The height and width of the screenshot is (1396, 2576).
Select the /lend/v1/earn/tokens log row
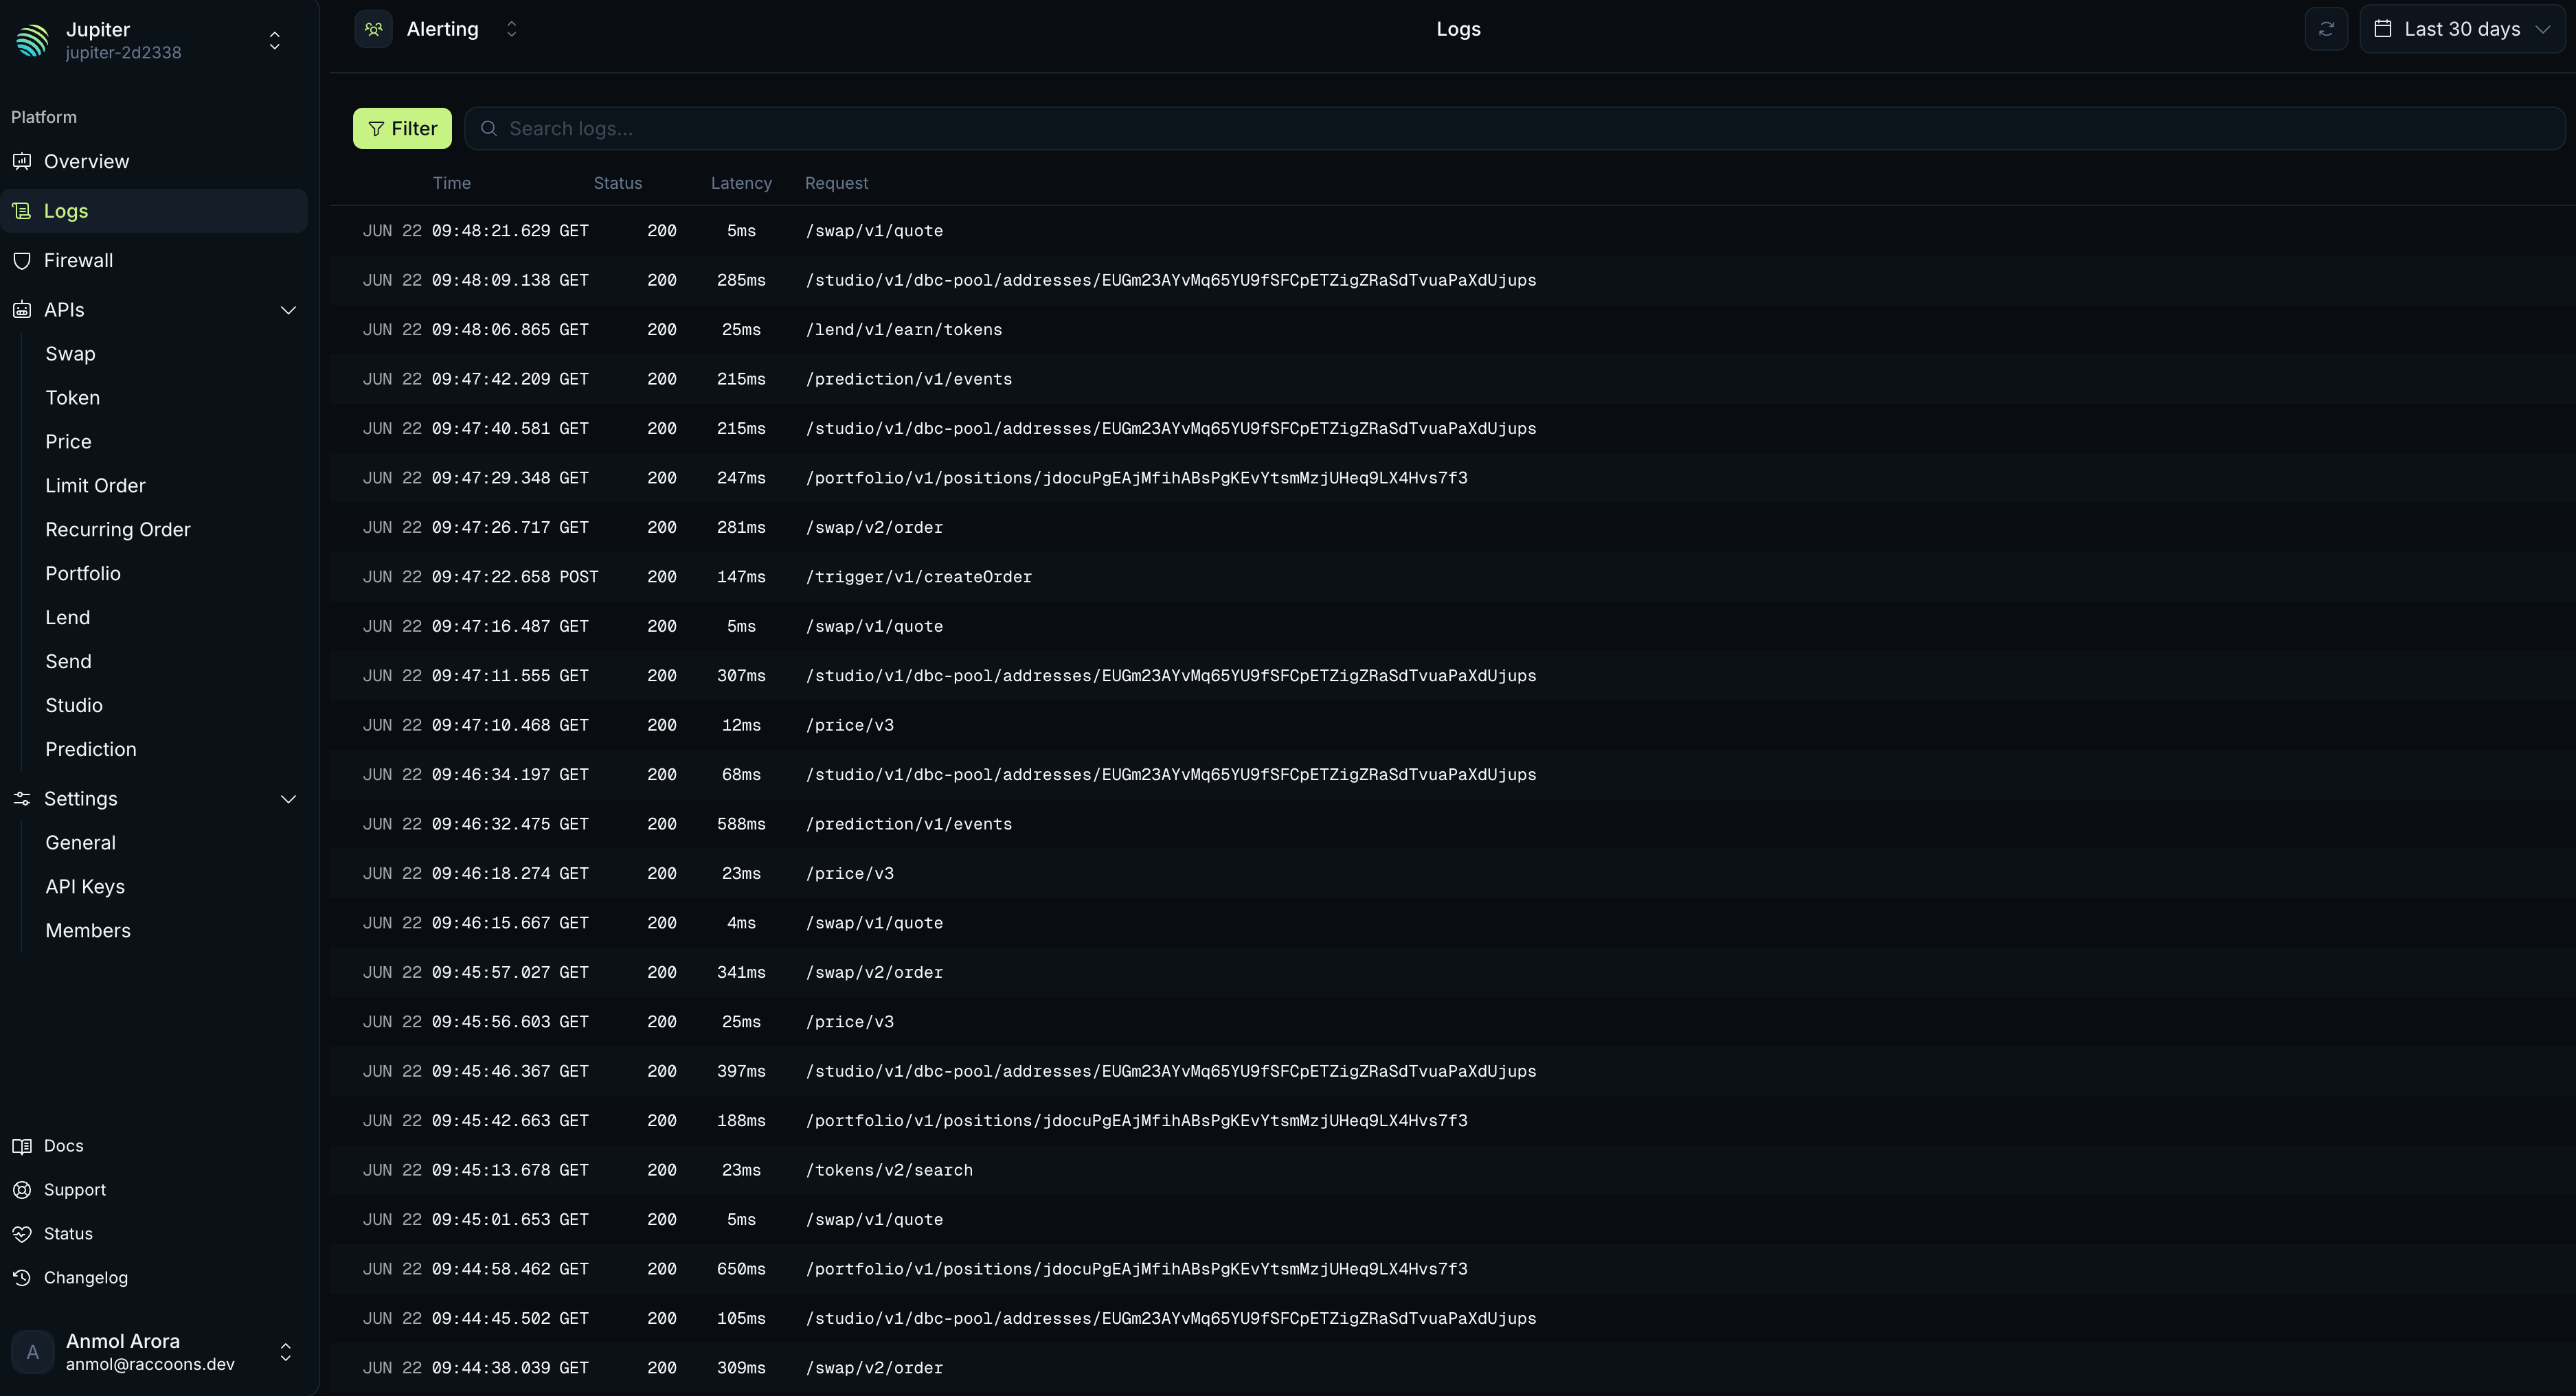pos(1452,330)
